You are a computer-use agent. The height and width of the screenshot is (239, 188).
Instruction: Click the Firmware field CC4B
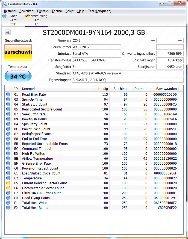click(x=96, y=40)
